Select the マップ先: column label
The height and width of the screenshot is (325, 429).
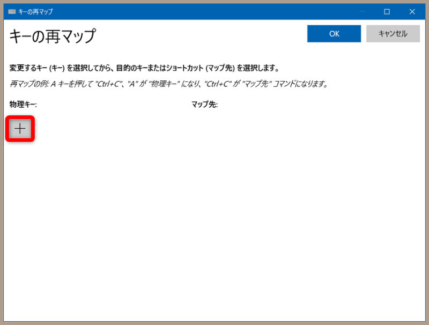(204, 105)
